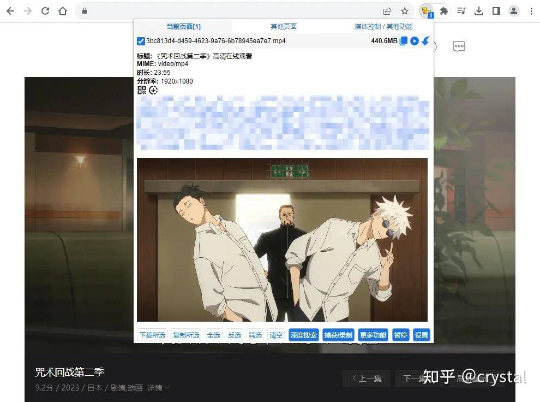Click the circular download icon beside QR code
Image resolution: width=540 pixels, height=402 pixels.
click(153, 90)
